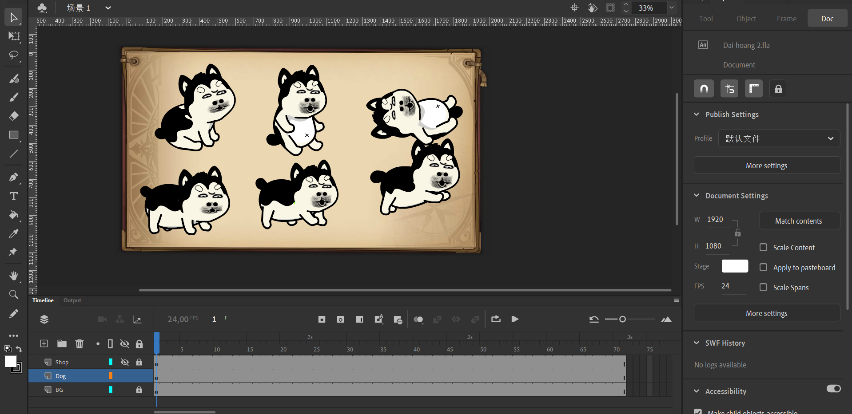
Task: Check the Apply to pasteboard option
Action: [x=763, y=267]
